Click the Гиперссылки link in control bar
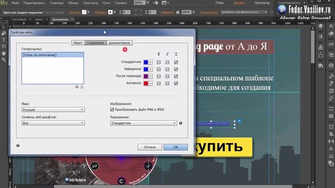 pos(209,13)
